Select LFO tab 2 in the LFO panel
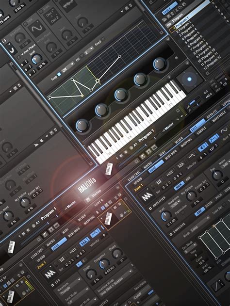The image size is (230, 306). pos(84,261)
